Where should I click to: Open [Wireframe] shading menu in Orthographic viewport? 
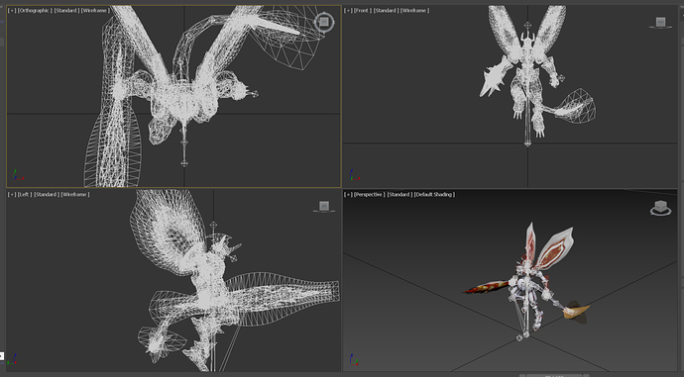click(95, 11)
